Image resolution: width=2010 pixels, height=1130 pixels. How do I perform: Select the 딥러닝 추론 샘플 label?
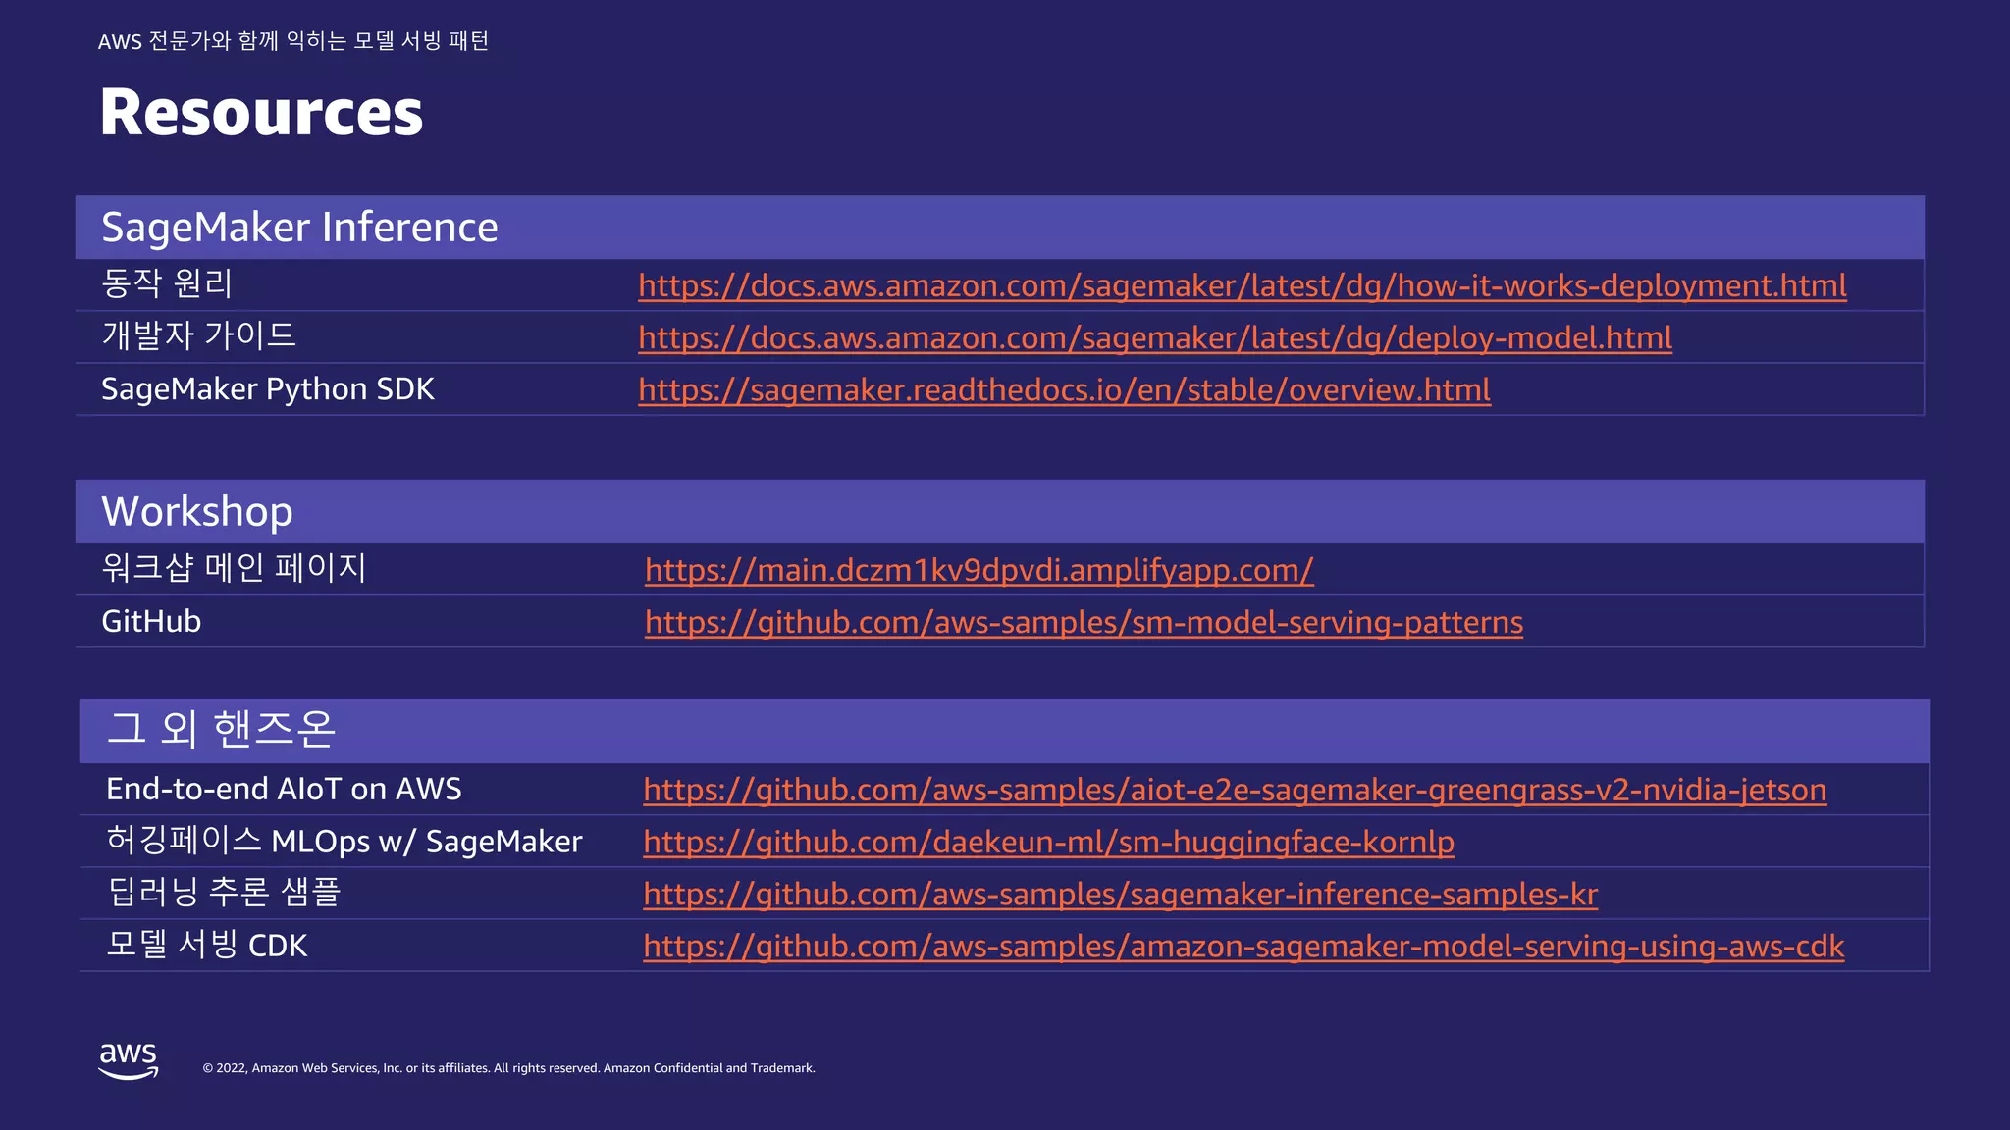[223, 892]
